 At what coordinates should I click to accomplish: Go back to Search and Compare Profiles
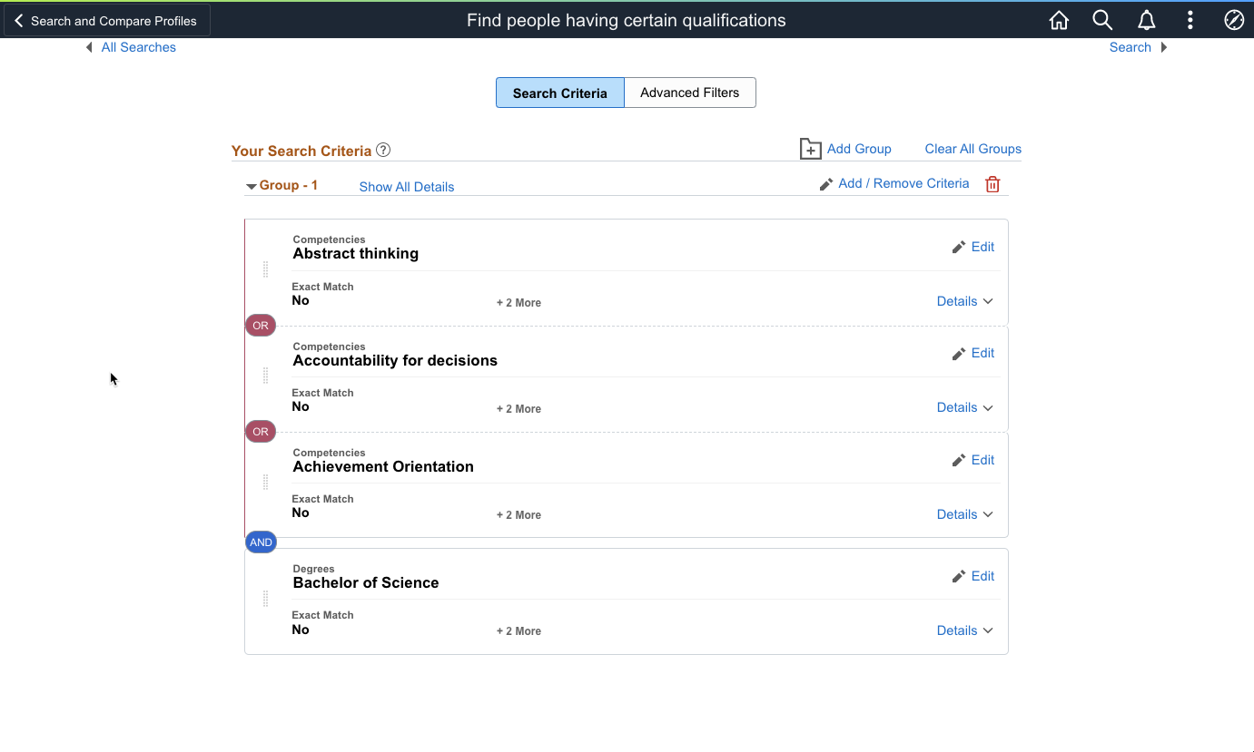[106, 20]
